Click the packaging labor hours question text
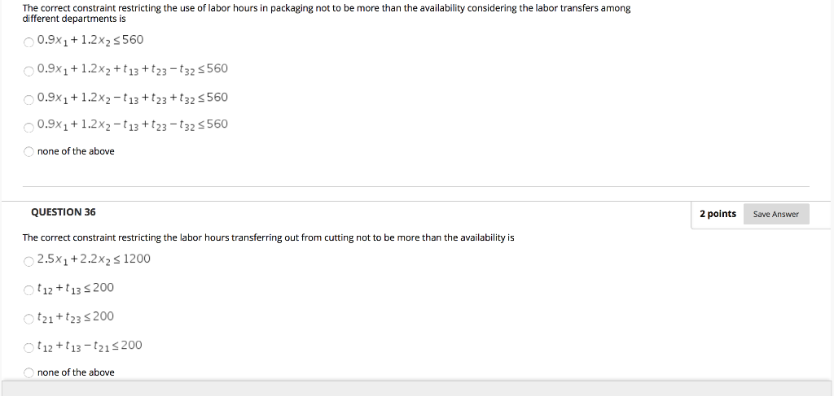This screenshot has width=834, height=396. point(326,13)
